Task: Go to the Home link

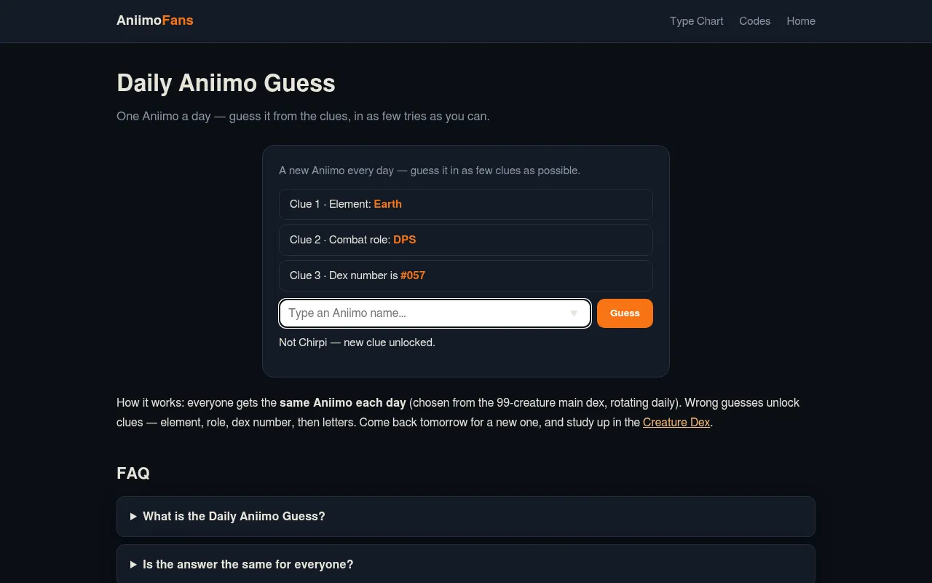Action: [x=801, y=21]
